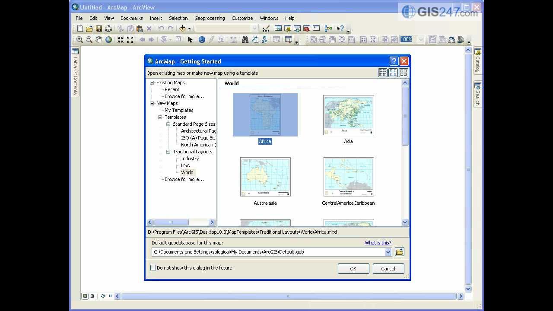The height and width of the screenshot is (311, 553).
Task: Open the layout zoom percent dropdown
Action: tap(421, 39)
